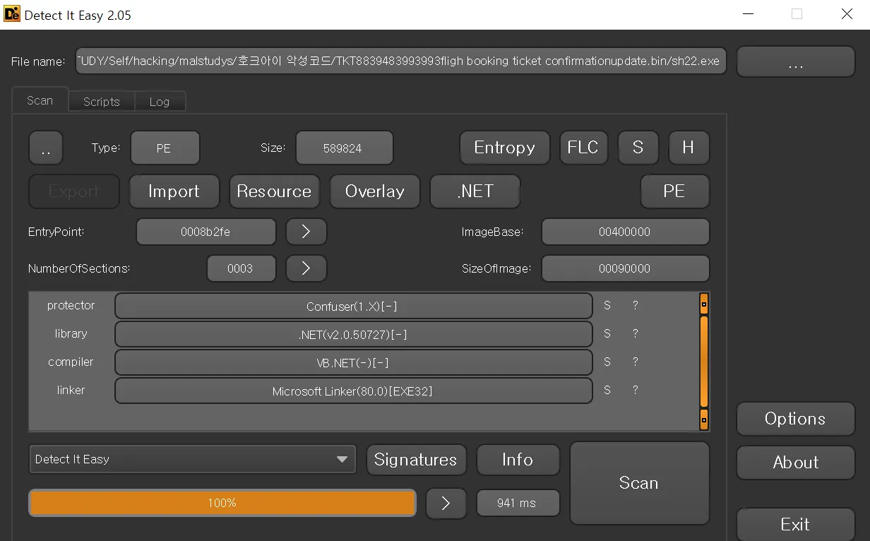Switch to the Scripts tab
The width and height of the screenshot is (870, 541).
pos(102,102)
